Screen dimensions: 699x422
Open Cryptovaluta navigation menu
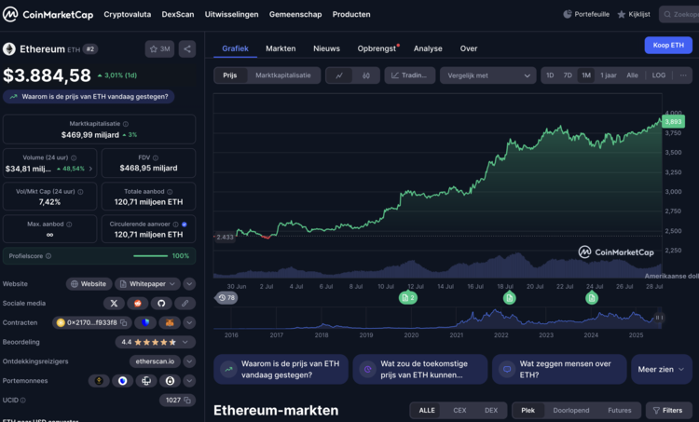point(128,14)
